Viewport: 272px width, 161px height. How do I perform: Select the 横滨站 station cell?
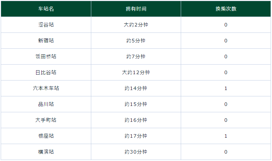(46, 152)
